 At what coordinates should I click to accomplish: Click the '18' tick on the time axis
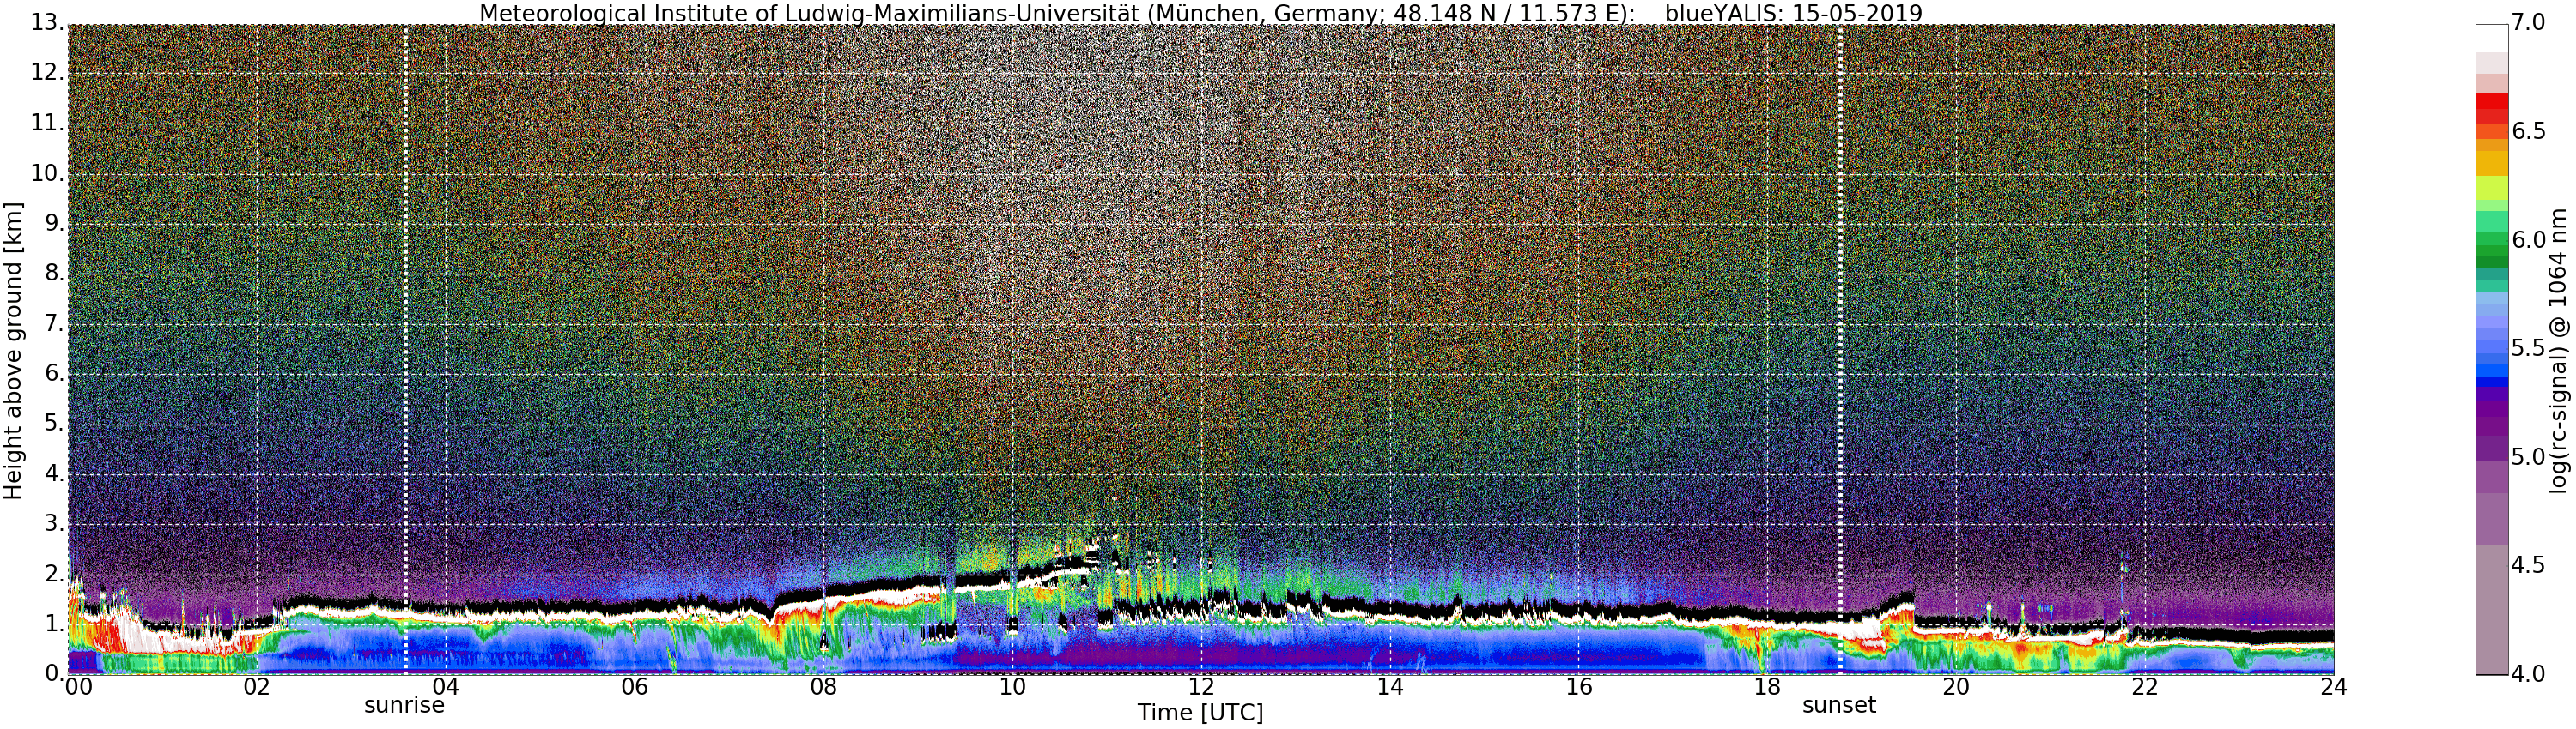pyautogui.click(x=1768, y=687)
